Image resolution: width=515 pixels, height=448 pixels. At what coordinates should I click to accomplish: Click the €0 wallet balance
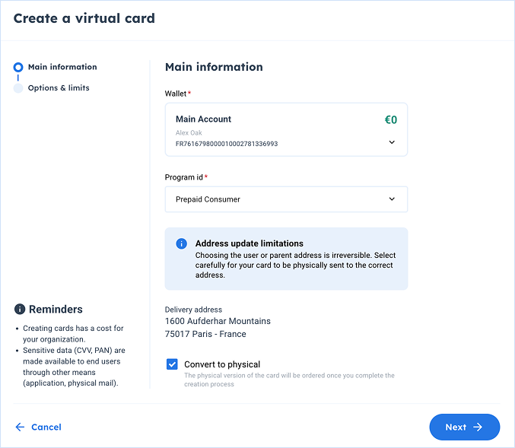click(391, 119)
